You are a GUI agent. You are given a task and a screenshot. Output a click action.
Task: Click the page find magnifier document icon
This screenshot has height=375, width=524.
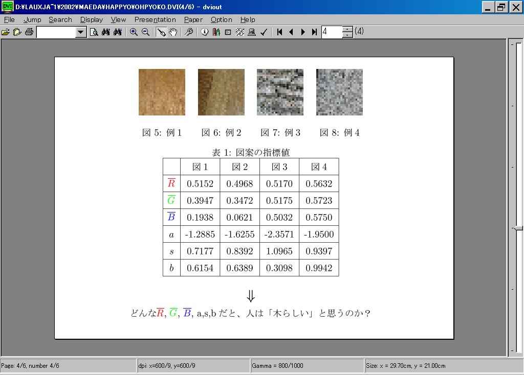point(94,32)
